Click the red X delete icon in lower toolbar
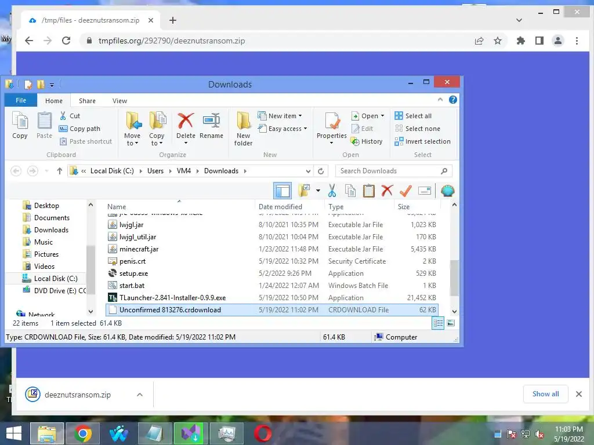The width and height of the screenshot is (594, 445). 387,191
